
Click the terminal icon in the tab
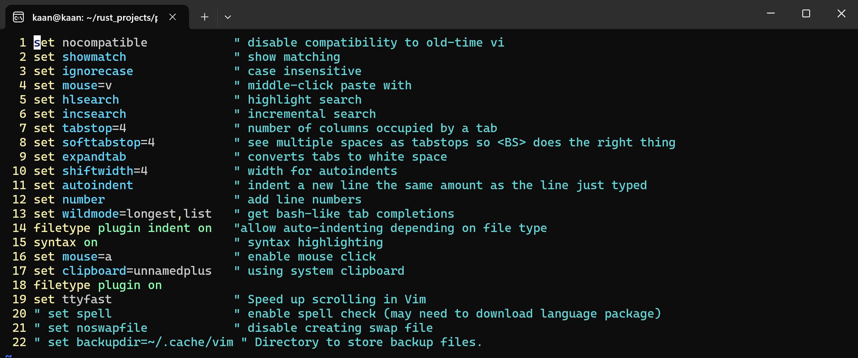18,17
